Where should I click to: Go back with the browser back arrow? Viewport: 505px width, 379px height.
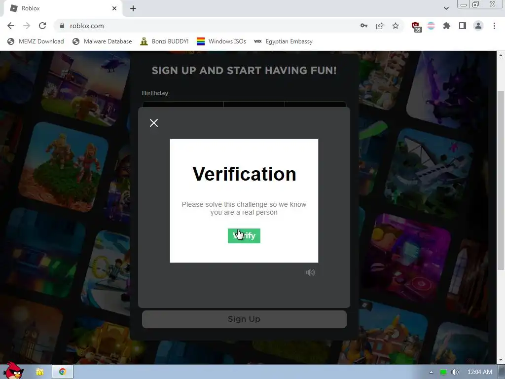11,26
